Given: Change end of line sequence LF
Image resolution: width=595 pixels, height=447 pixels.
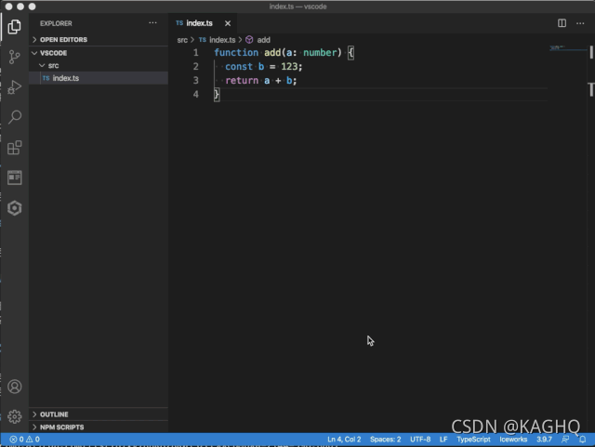Looking at the screenshot, I should pos(443,440).
